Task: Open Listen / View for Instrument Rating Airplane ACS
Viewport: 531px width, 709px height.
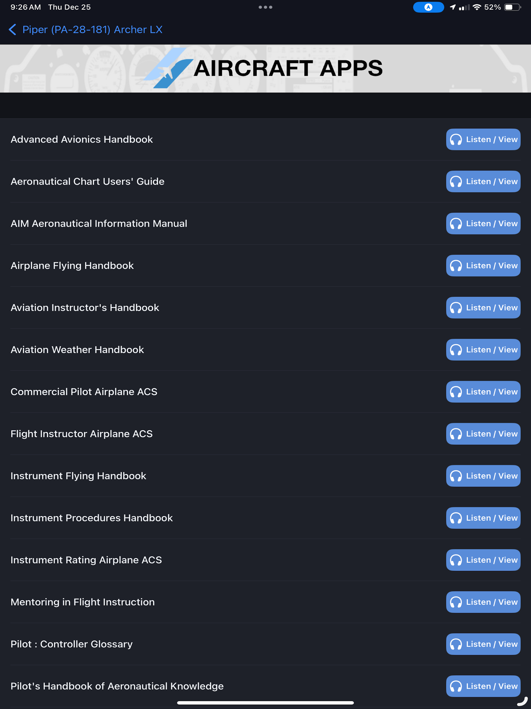Action: 483,560
